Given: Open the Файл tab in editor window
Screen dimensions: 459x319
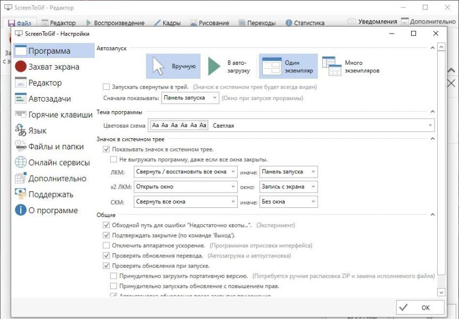Looking at the screenshot, I should pyautogui.click(x=20, y=23).
